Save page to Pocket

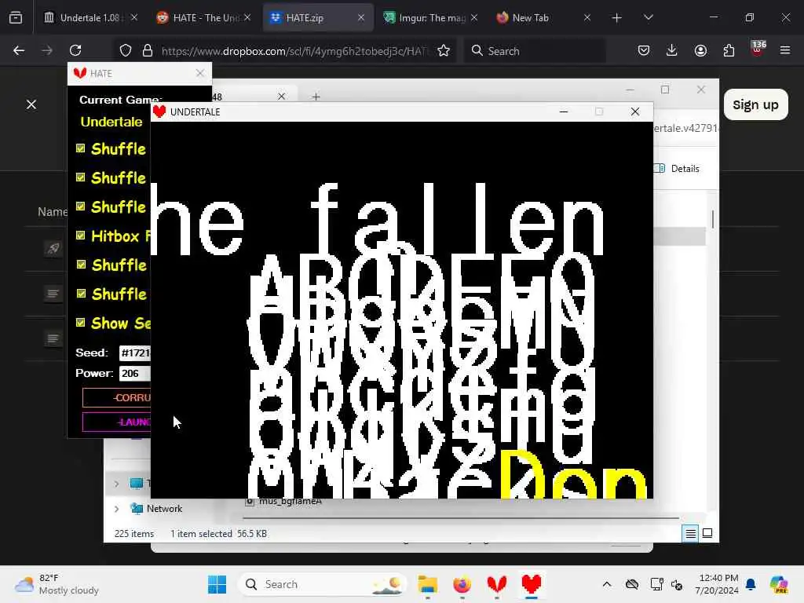click(x=644, y=50)
